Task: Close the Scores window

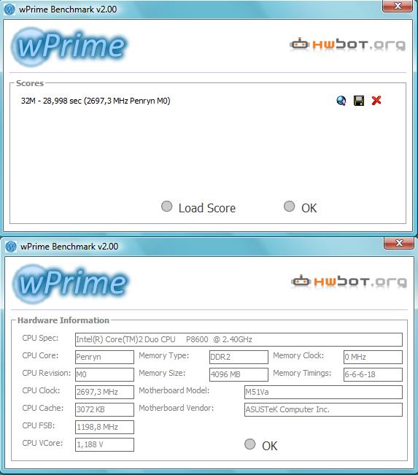Action: [398, 6]
